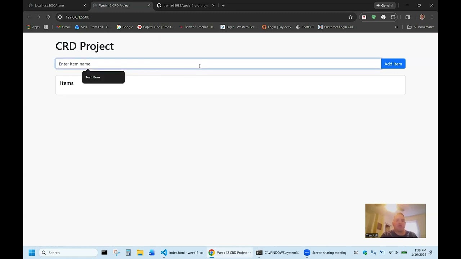Open the Gemini assistant button
The height and width of the screenshot is (259, 461).
[x=385, y=5]
